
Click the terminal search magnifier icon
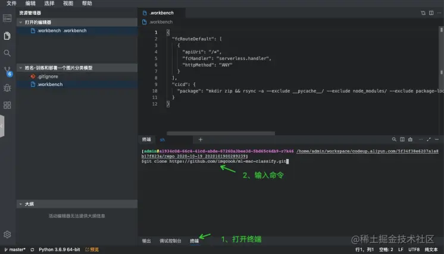(394, 139)
